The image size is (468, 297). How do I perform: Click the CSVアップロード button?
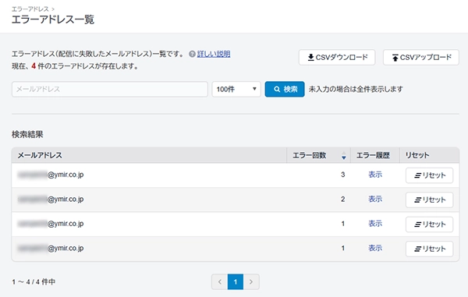(421, 57)
